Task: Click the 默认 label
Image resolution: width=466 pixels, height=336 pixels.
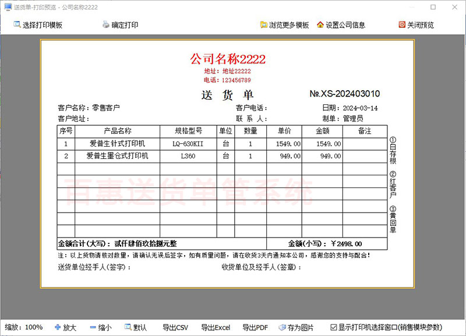Action: 140,327
